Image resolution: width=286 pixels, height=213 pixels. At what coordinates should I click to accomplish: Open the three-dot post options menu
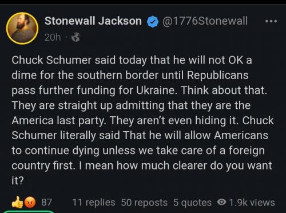[271, 21]
